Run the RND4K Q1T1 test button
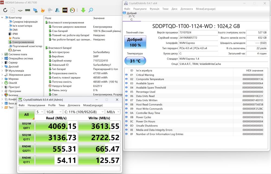 pos(27,160)
